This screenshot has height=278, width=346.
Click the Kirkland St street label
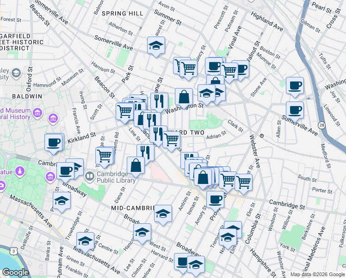pyautogui.click(x=82, y=138)
